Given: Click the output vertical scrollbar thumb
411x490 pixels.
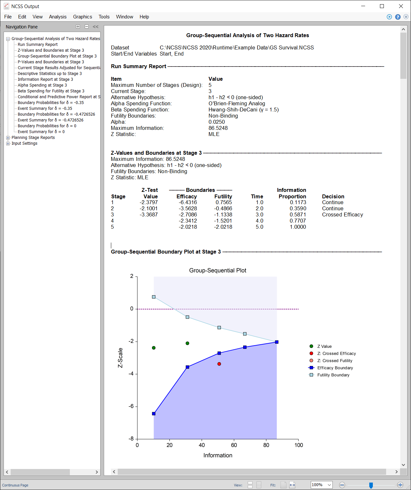Looking at the screenshot, I should (403, 56).
